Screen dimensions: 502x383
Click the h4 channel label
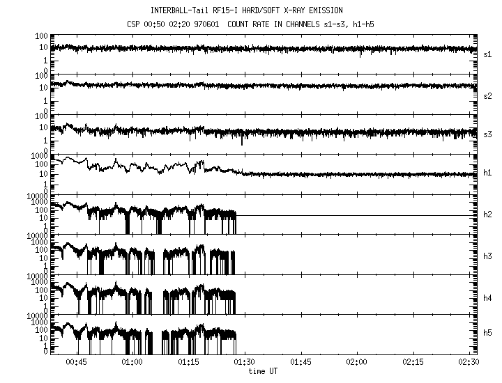click(487, 298)
